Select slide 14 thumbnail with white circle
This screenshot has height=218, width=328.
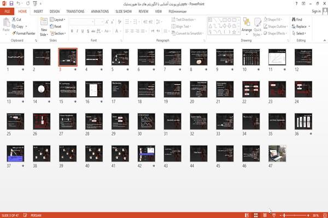[42, 89]
